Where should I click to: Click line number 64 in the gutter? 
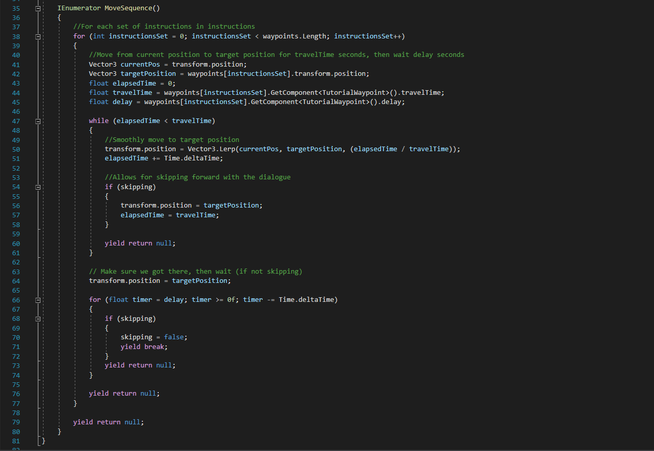click(15, 281)
